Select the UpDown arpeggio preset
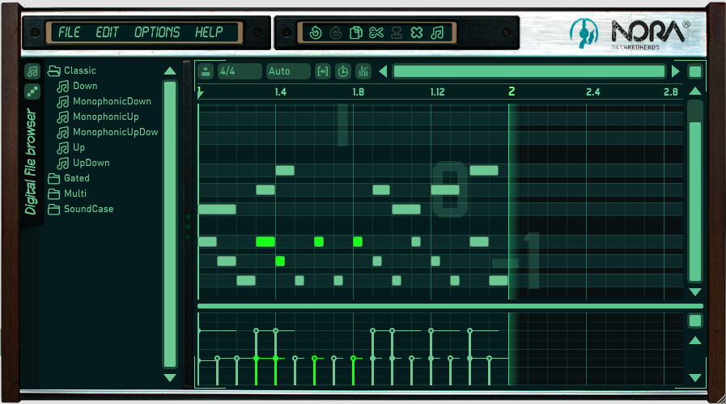This screenshot has height=404, width=726. coord(91,163)
